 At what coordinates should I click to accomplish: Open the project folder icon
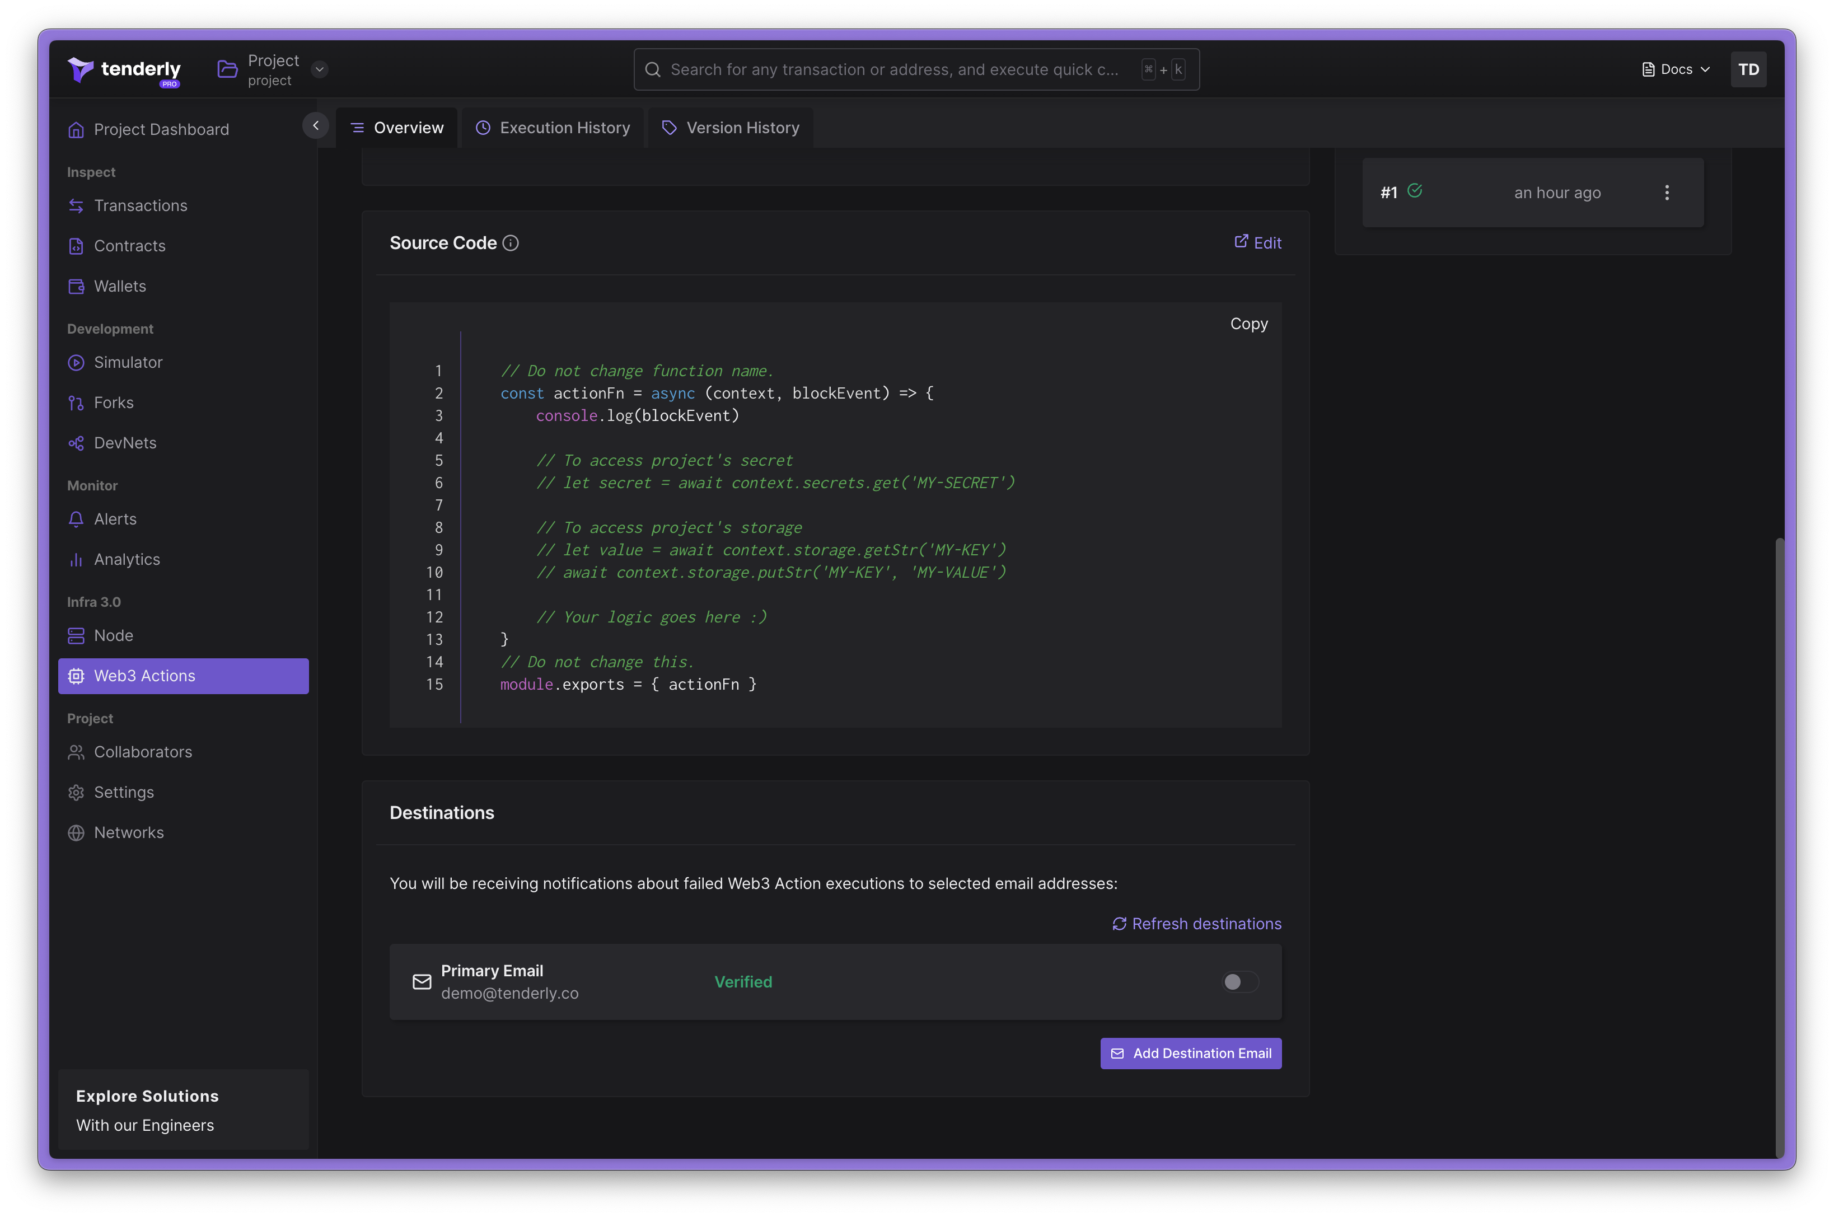227,70
